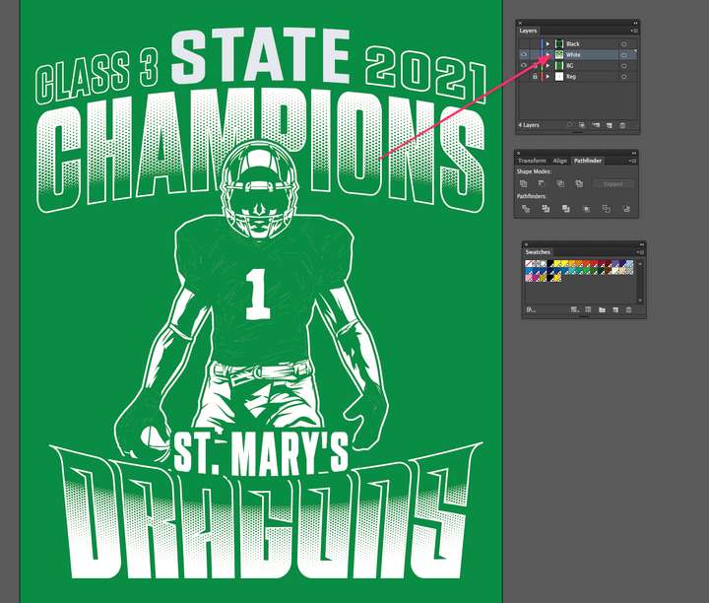Click the number 1 on player jersey
Viewport: 709px width, 603px height.
pyautogui.click(x=258, y=295)
